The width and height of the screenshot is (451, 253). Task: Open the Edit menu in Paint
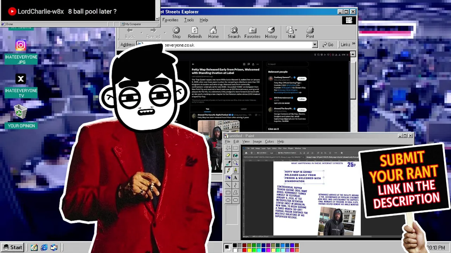[x=236, y=142]
